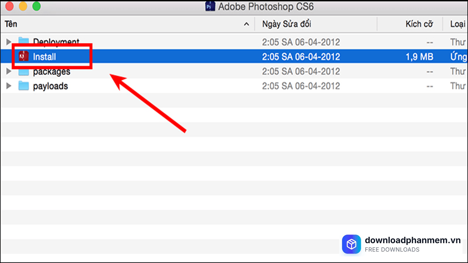Click the Photoshop icon in the title bar

pos(210,6)
